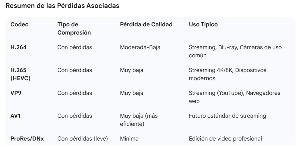Click the Moderada-Baja quality loss cell
Screen dimensions: 301x146
pos(140,47)
